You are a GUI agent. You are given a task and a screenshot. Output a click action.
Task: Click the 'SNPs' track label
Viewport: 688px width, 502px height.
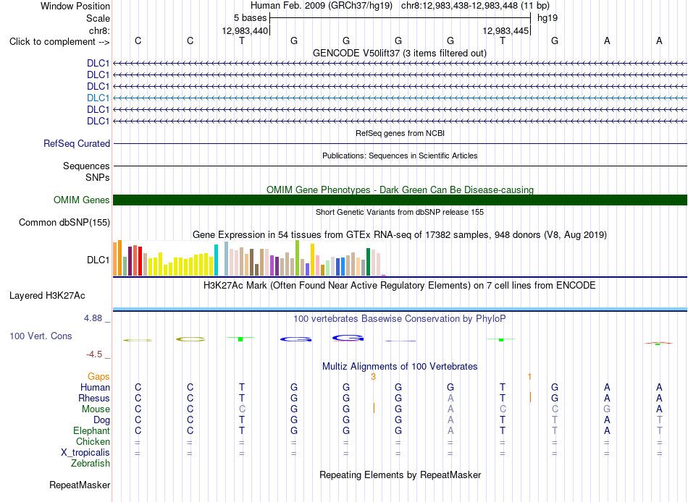pos(98,177)
